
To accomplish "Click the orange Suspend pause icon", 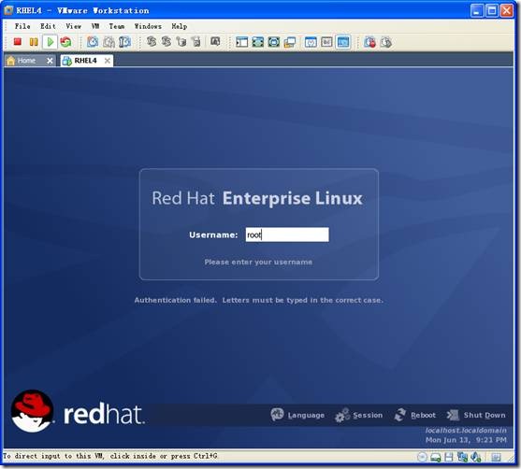I will point(34,42).
